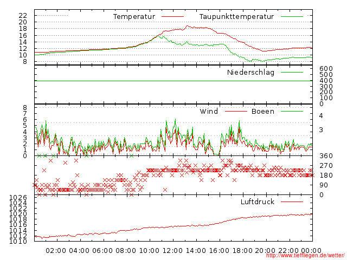Click the 360 wind direction axis label
This screenshot has height=260, width=347.
pyautogui.click(x=326, y=156)
